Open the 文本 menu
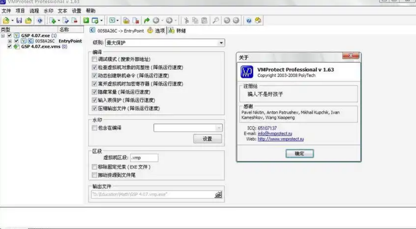The image size is (416, 229). coord(62,11)
